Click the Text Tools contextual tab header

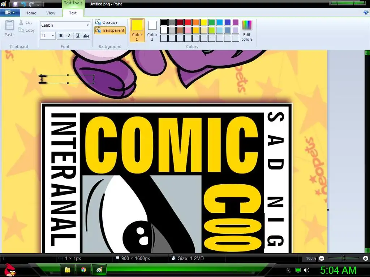(73, 3)
